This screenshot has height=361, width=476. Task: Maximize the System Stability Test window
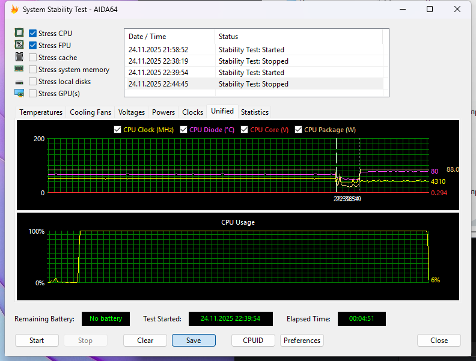click(430, 10)
